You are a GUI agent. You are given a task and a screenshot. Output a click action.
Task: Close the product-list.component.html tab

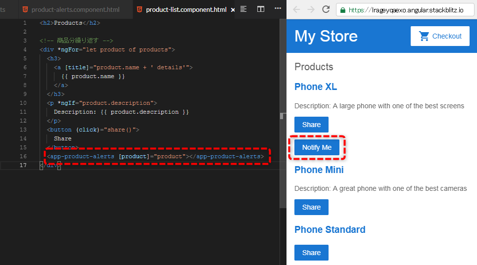(233, 10)
